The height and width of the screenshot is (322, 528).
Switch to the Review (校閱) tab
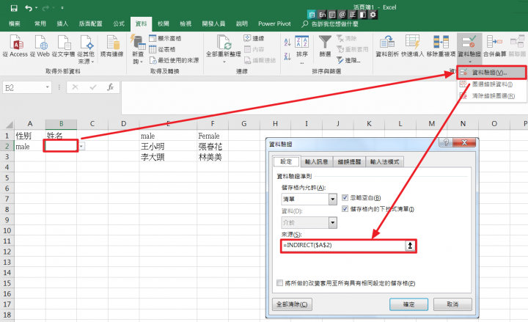point(164,23)
